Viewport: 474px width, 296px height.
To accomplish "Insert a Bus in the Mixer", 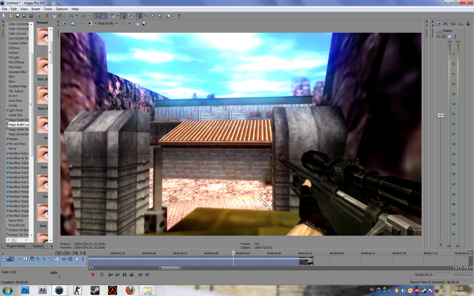I will (x=468, y=23).
